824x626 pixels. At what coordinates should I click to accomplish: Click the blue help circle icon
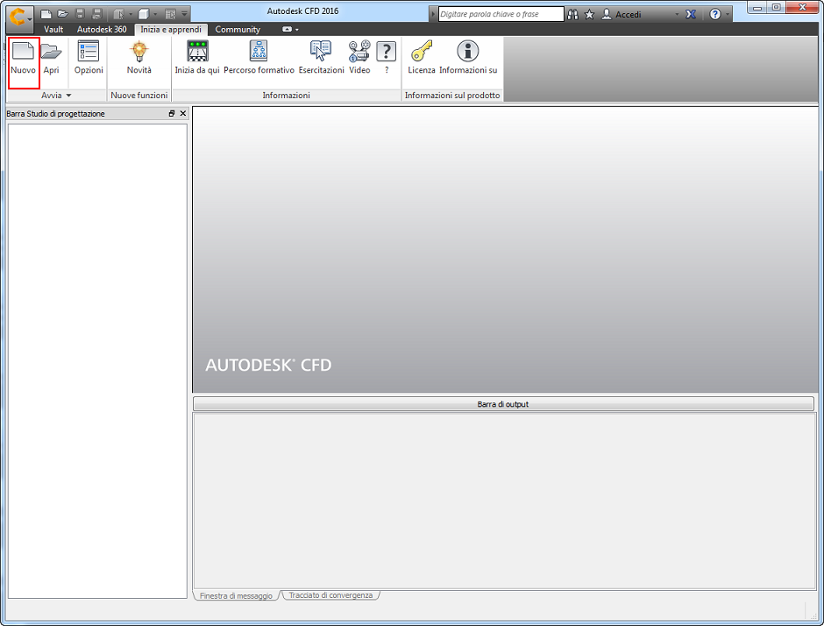714,14
